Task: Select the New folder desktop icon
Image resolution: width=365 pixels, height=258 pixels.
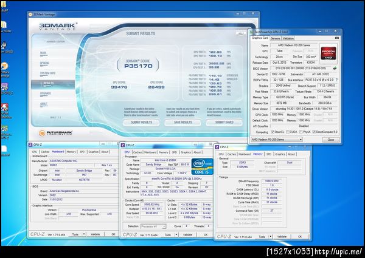Action: tap(5, 27)
